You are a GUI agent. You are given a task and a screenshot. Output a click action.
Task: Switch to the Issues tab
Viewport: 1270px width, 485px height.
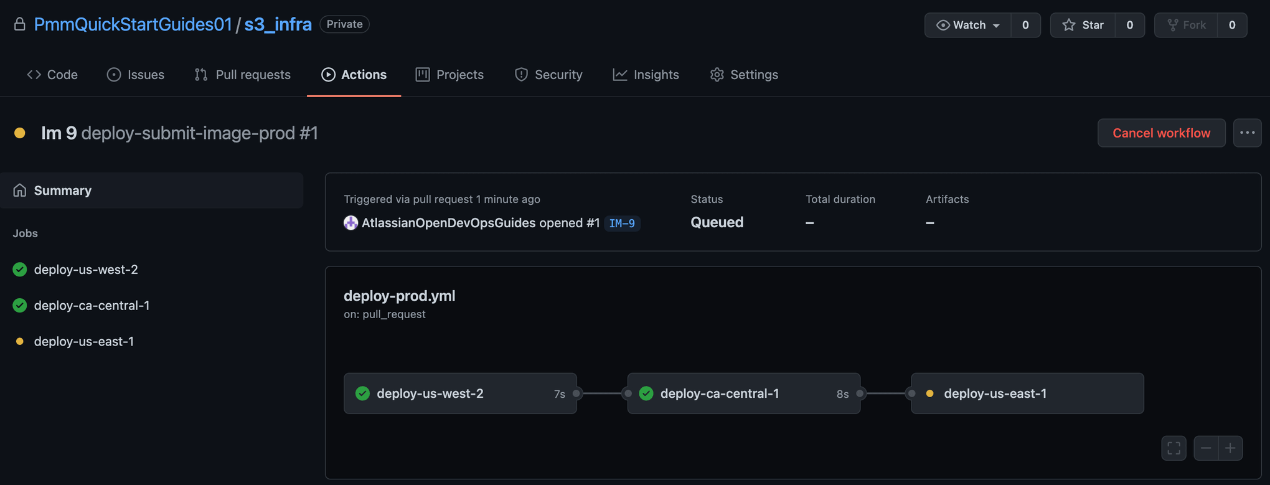click(x=136, y=75)
